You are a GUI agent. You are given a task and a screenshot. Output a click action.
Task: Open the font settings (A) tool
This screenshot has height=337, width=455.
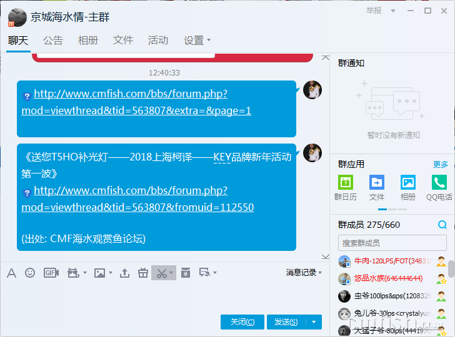point(12,273)
